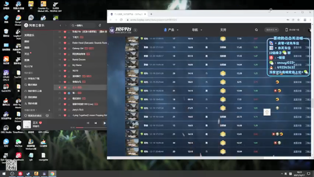Open Steam from the taskbar
This screenshot has height=177, width=314.
(28, 174)
